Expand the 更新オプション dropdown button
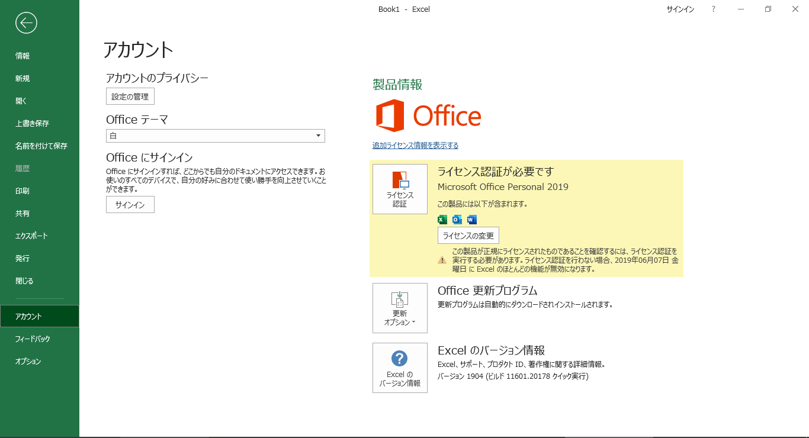Screen dimensions: 809x438 click(x=400, y=308)
